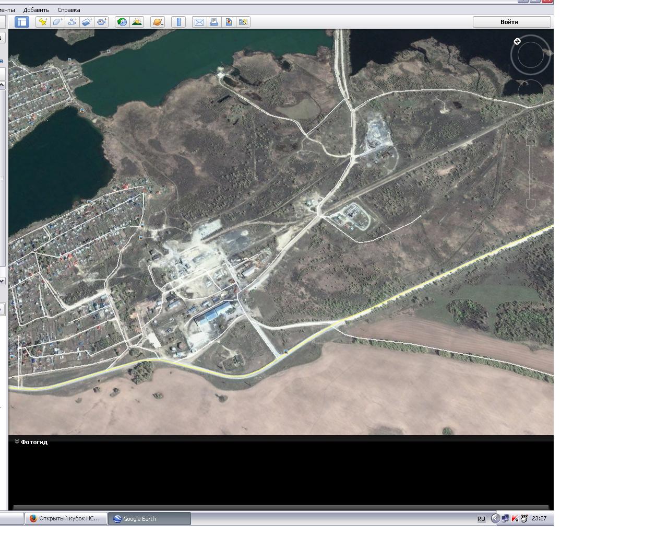Image resolution: width=668 pixels, height=535 pixels.
Task: Click the zoom slider on the map
Action: point(530,172)
